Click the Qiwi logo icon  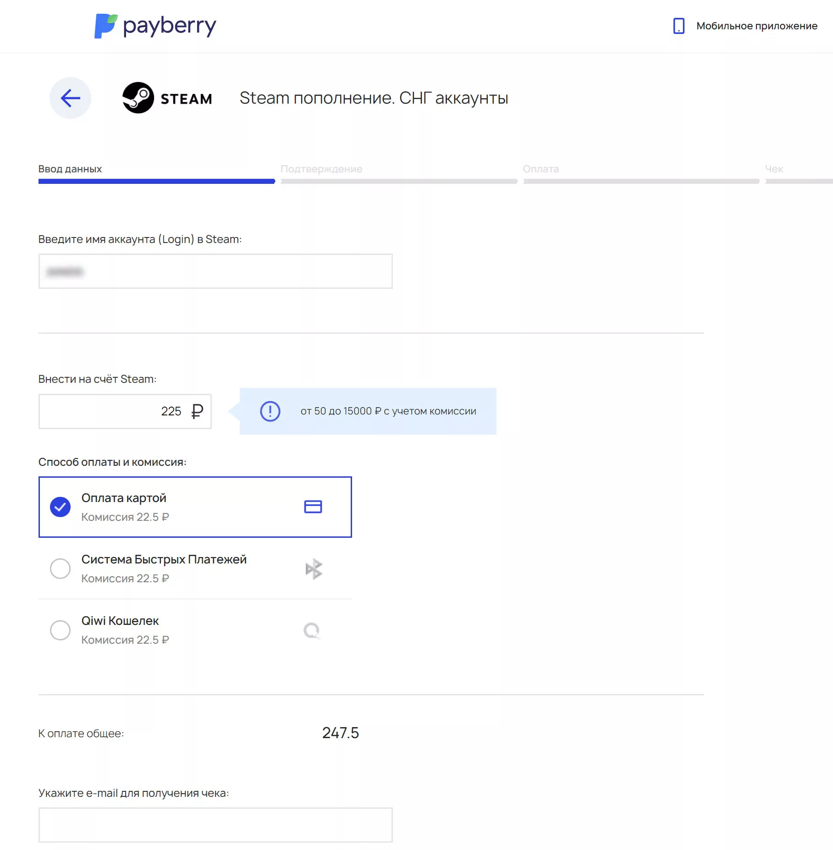point(312,630)
